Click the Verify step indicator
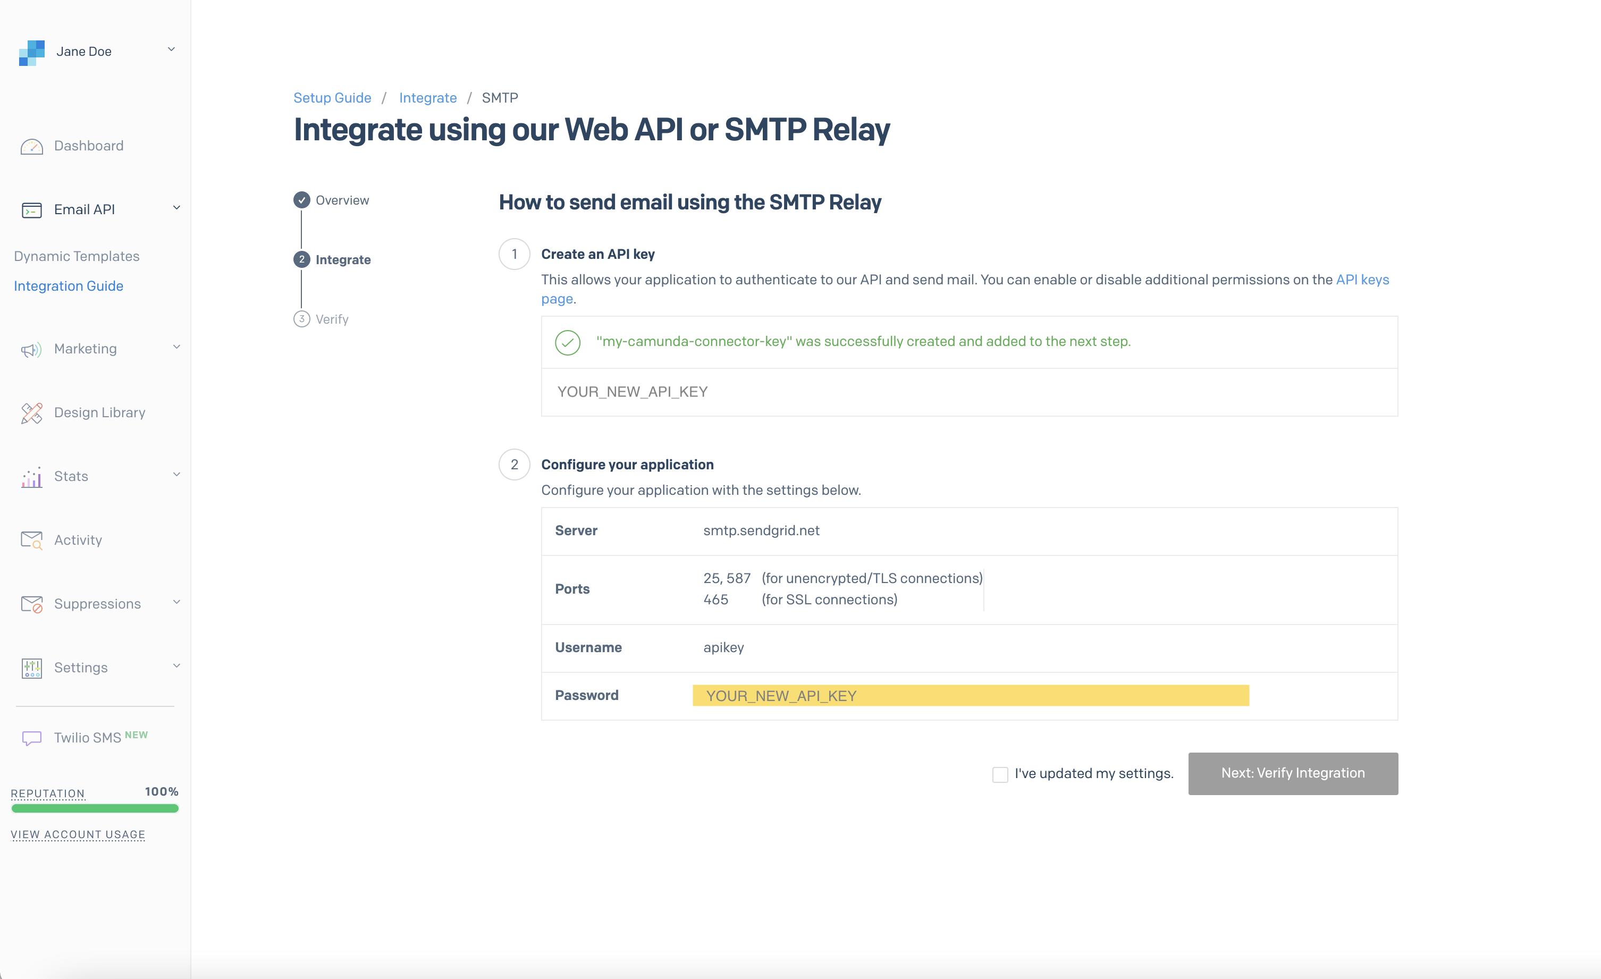This screenshot has width=1601, height=979. click(301, 318)
